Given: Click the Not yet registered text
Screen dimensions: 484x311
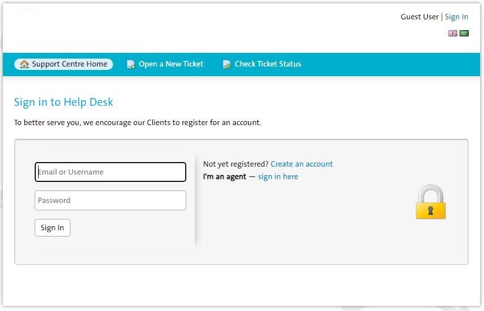Looking at the screenshot, I should (x=236, y=164).
